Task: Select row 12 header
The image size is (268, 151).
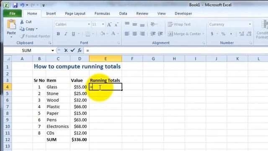Action: (x=8, y=140)
